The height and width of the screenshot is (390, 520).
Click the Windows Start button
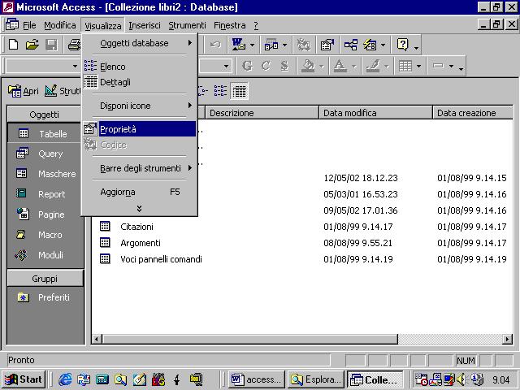point(24,379)
